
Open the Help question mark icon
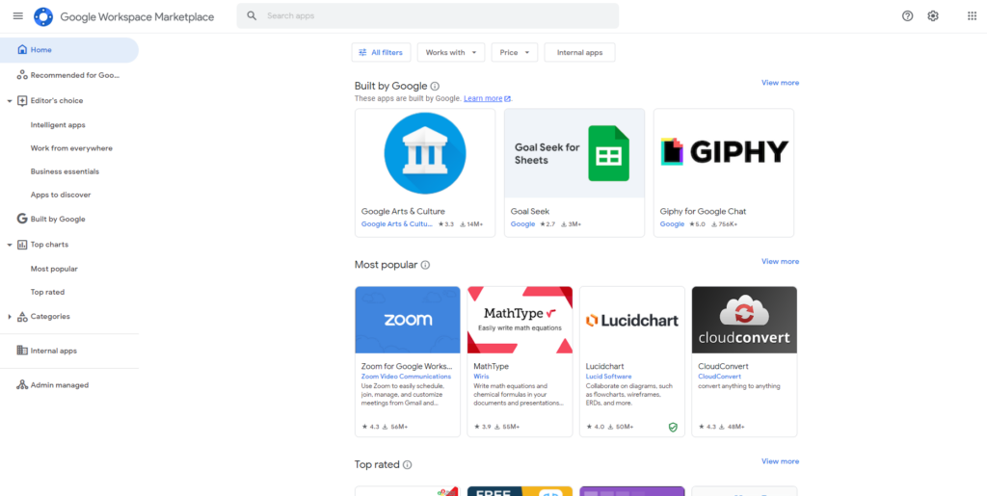click(x=907, y=16)
